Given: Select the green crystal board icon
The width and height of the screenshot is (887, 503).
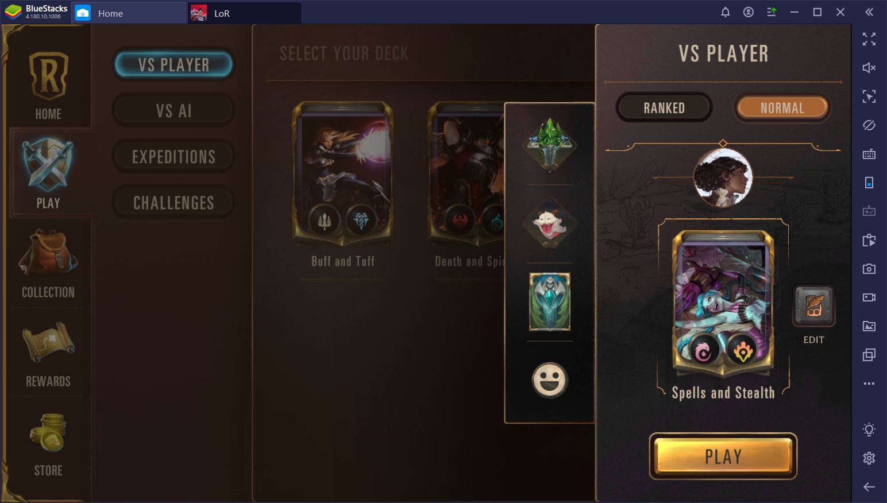Looking at the screenshot, I should [550, 144].
